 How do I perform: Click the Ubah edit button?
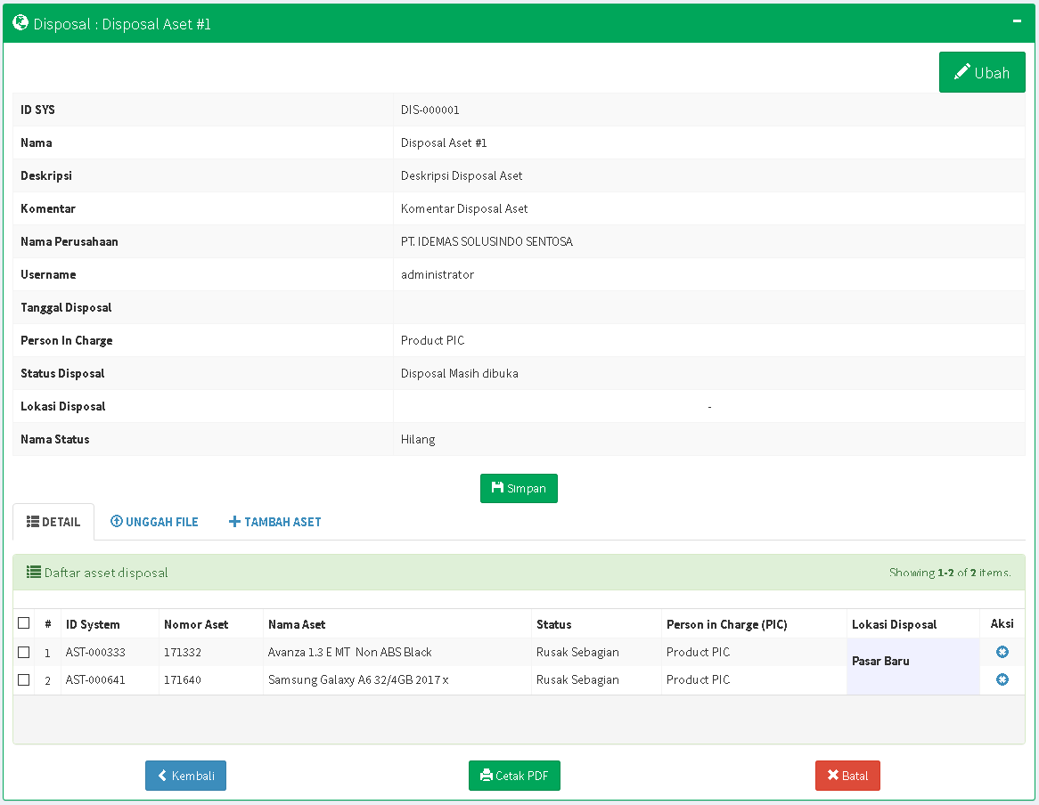[x=981, y=72]
